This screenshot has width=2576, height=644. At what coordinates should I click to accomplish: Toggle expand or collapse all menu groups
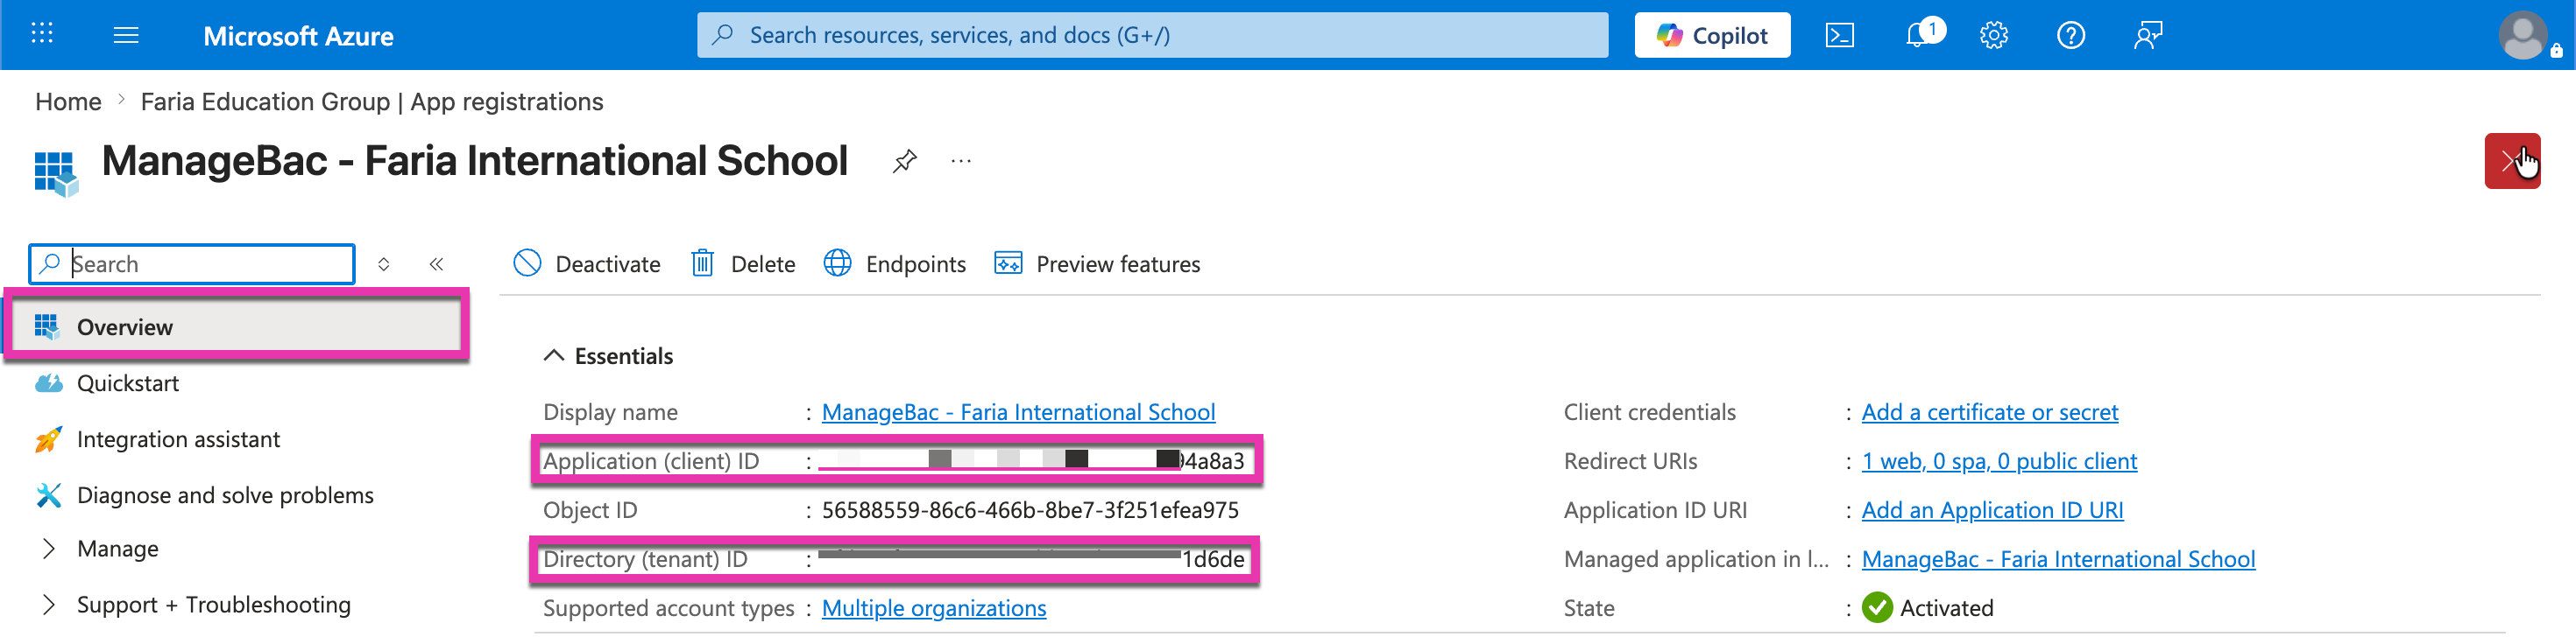point(383,264)
